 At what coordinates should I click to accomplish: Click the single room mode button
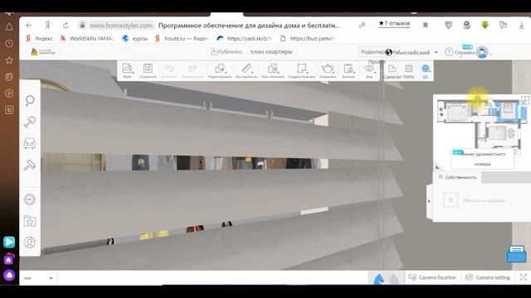tap(482, 159)
